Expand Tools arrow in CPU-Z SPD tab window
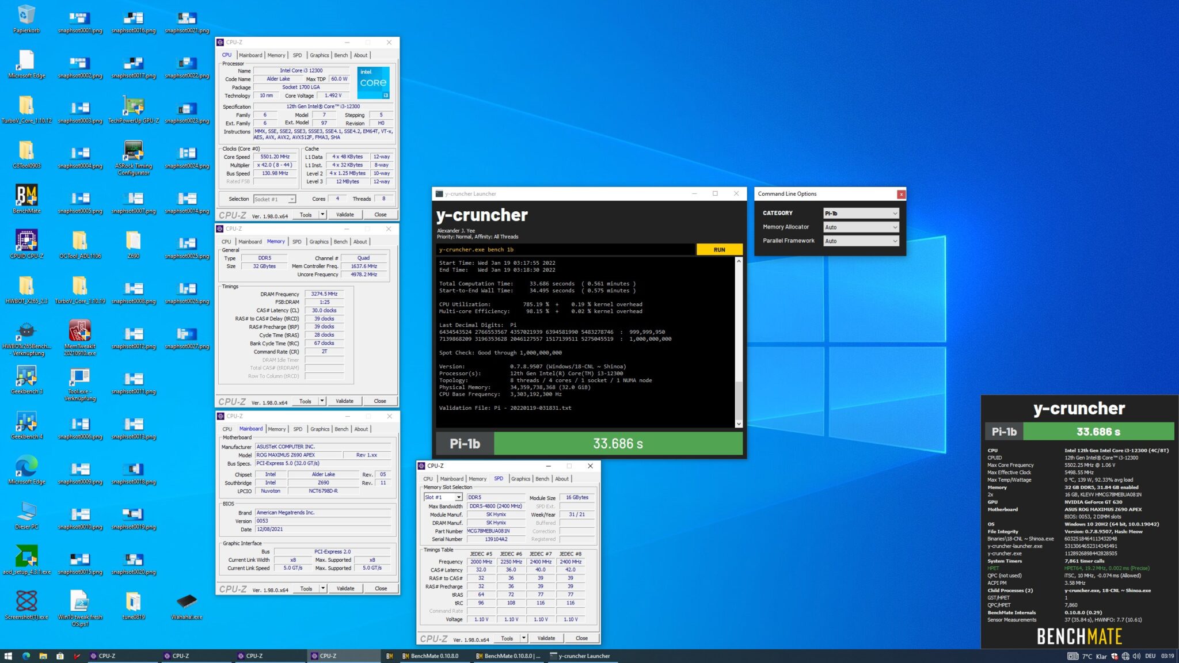Screen dimensions: 1179x663 click(524, 638)
